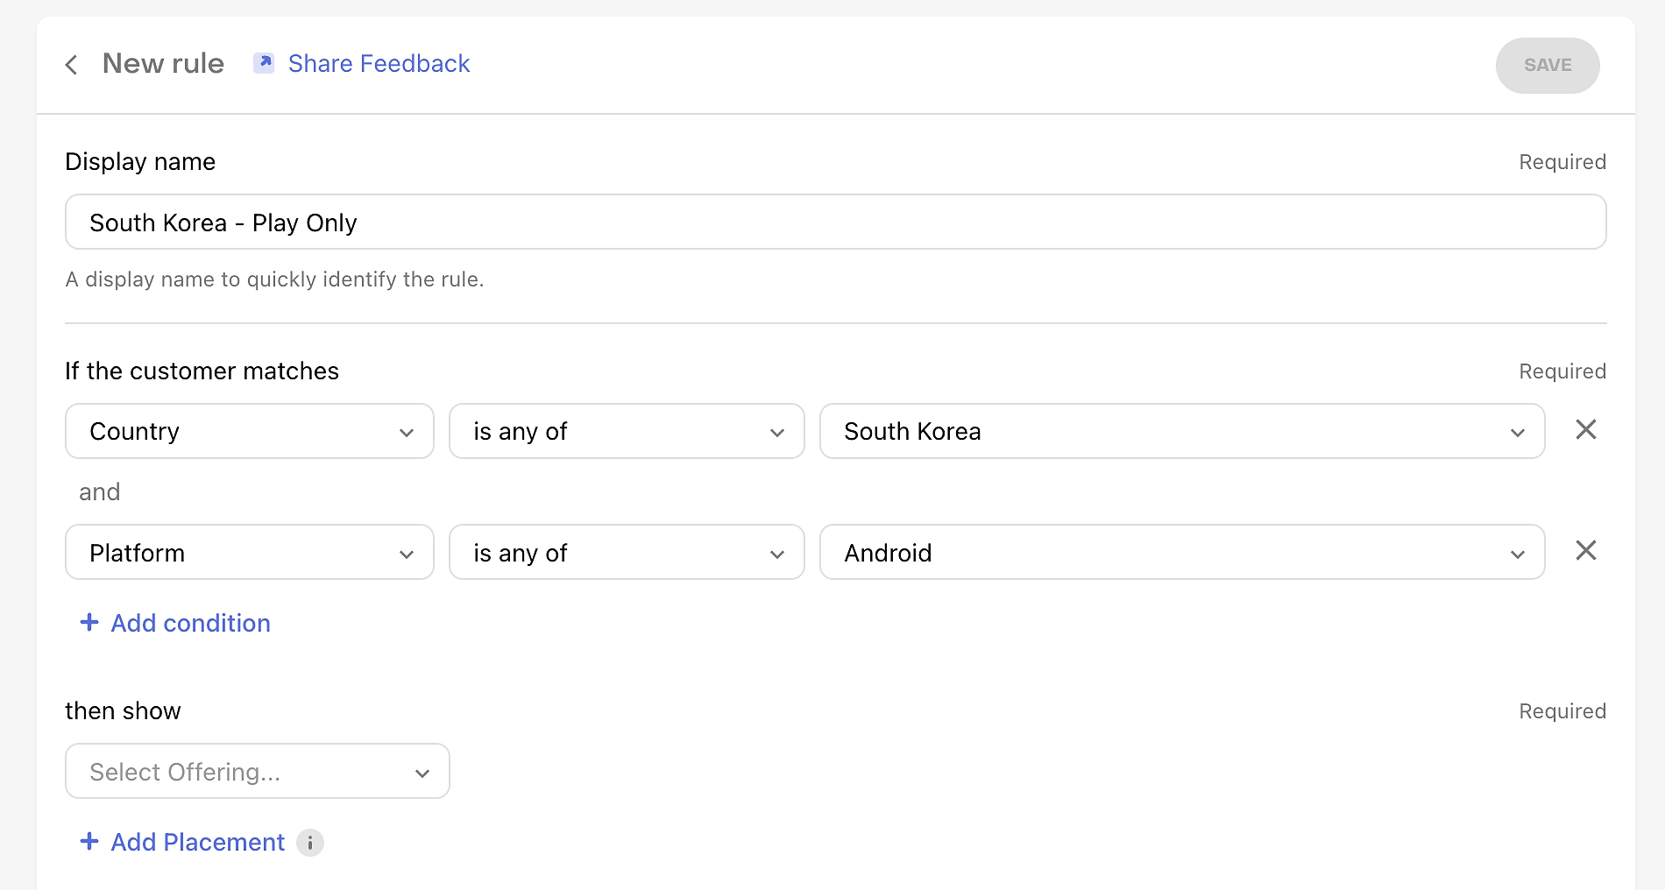Image resolution: width=1665 pixels, height=890 pixels.
Task: Open the Android value dropdown
Action: pos(1182,552)
